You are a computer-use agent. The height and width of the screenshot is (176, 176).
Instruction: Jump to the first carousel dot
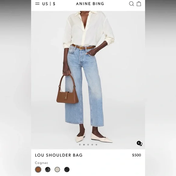80,144
